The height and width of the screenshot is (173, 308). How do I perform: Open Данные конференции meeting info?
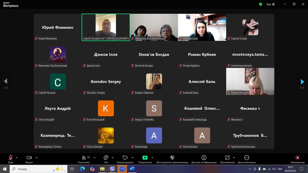pos(204,158)
